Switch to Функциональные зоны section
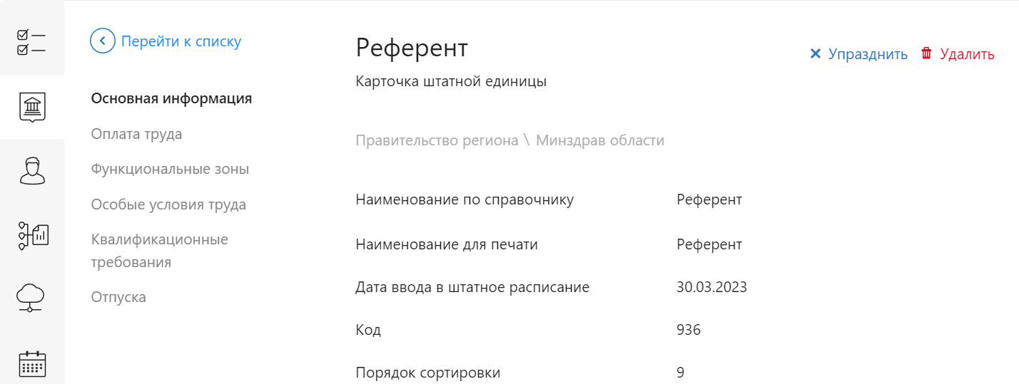 click(x=170, y=170)
